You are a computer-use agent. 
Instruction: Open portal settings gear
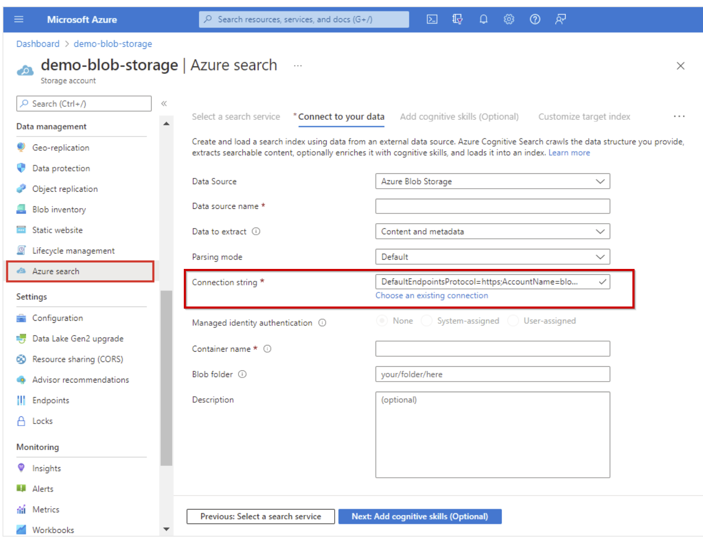[509, 19]
